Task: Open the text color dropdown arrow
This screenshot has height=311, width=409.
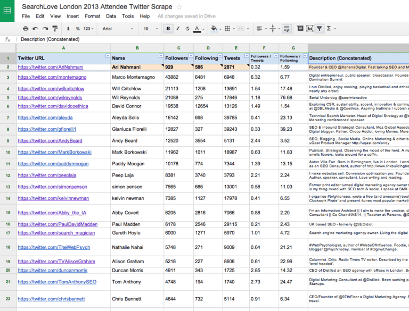Action: pyautogui.click(x=203, y=29)
